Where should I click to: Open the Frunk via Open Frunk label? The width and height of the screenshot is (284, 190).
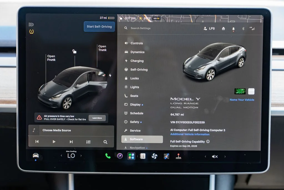click(51, 58)
